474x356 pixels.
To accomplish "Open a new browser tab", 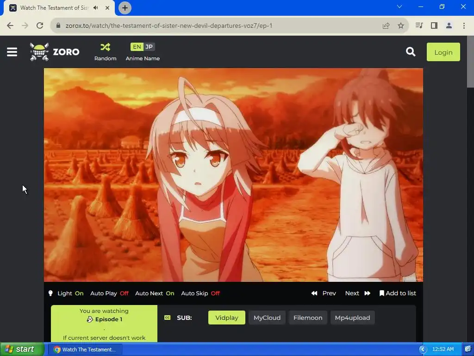I will click(x=125, y=8).
